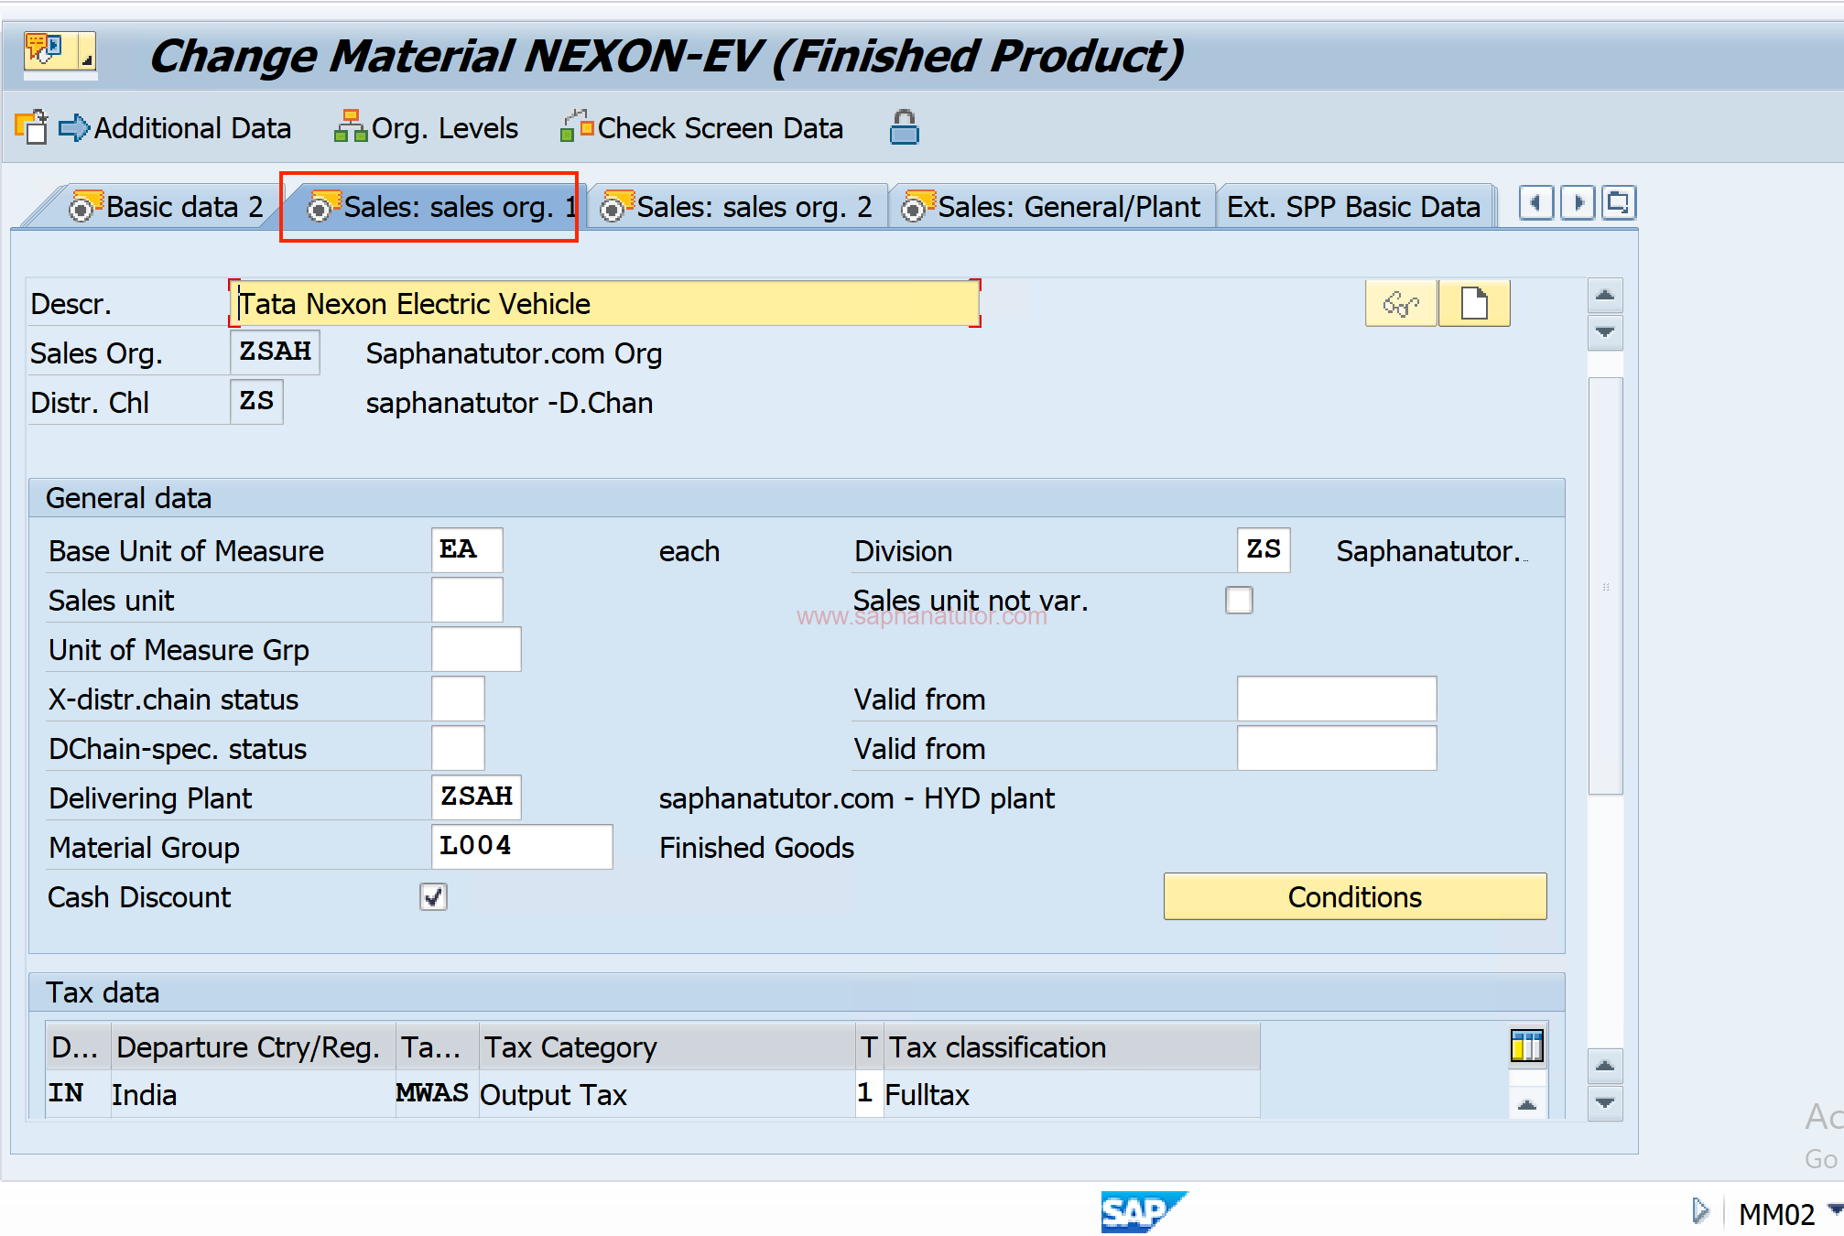Toggle the Sales unit not var. checkbox
Image resolution: width=1844 pixels, height=1236 pixels.
click(1239, 601)
